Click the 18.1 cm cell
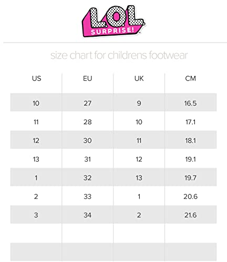Image resolution: width=227 pixels, height=262 pixels. pyautogui.click(x=190, y=140)
